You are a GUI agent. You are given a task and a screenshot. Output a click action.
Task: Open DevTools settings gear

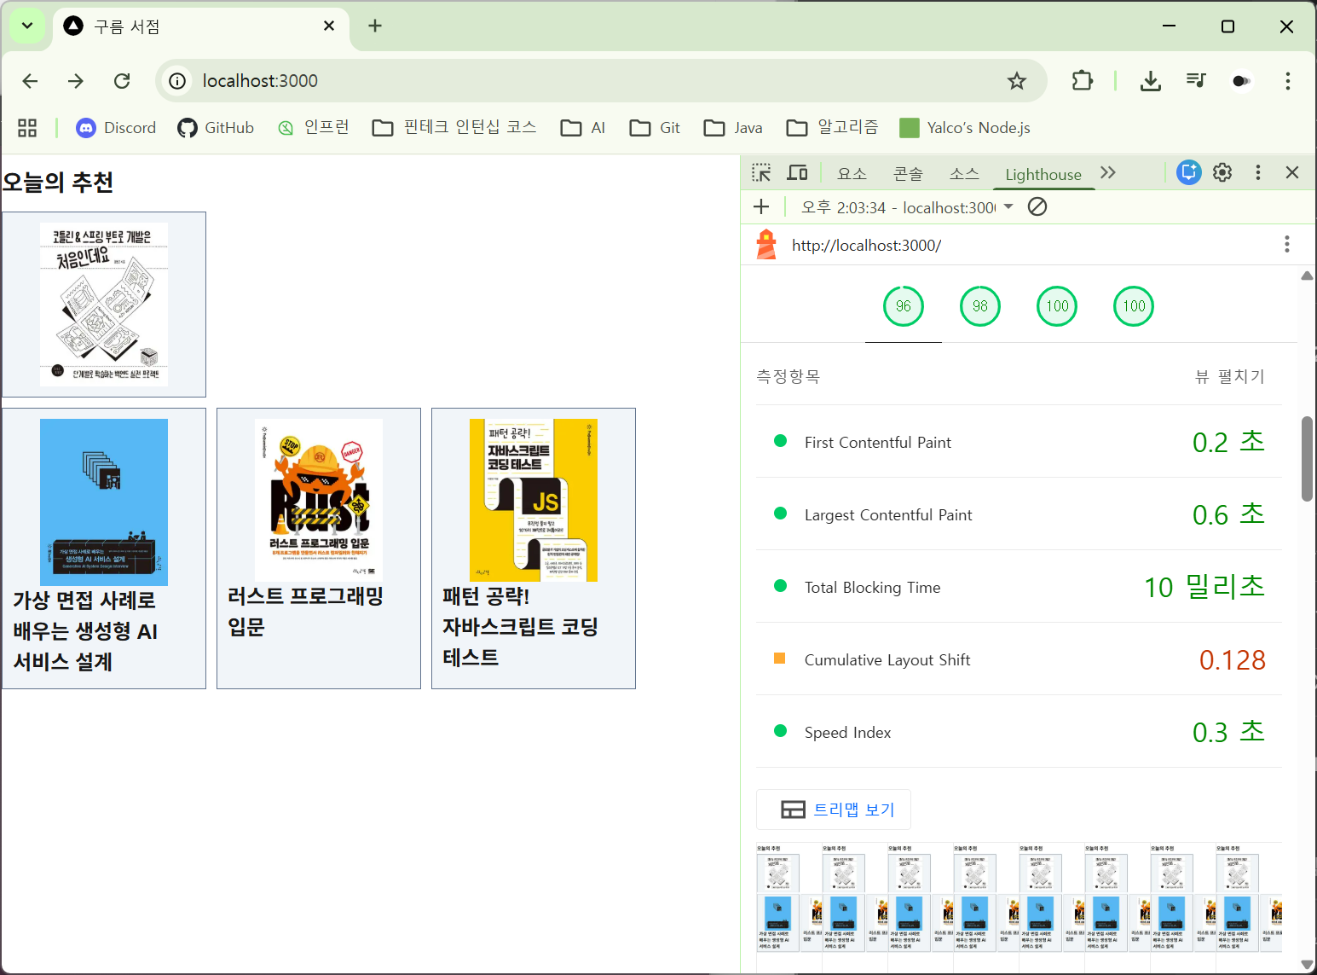(1222, 172)
